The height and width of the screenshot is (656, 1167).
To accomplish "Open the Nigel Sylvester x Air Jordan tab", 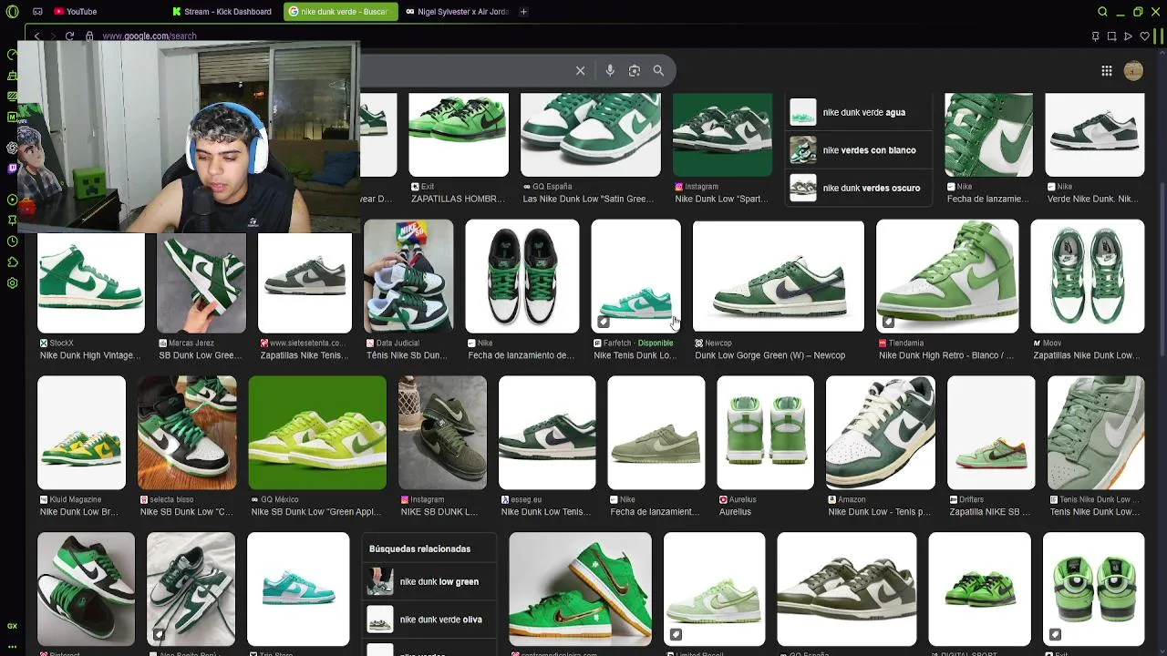I will pos(458,12).
